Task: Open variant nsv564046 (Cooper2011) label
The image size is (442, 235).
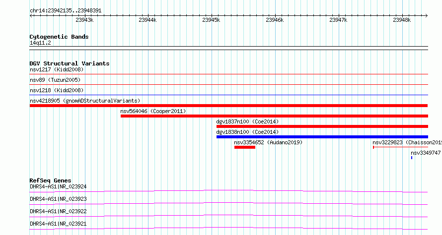Action: (x=153, y=111)
